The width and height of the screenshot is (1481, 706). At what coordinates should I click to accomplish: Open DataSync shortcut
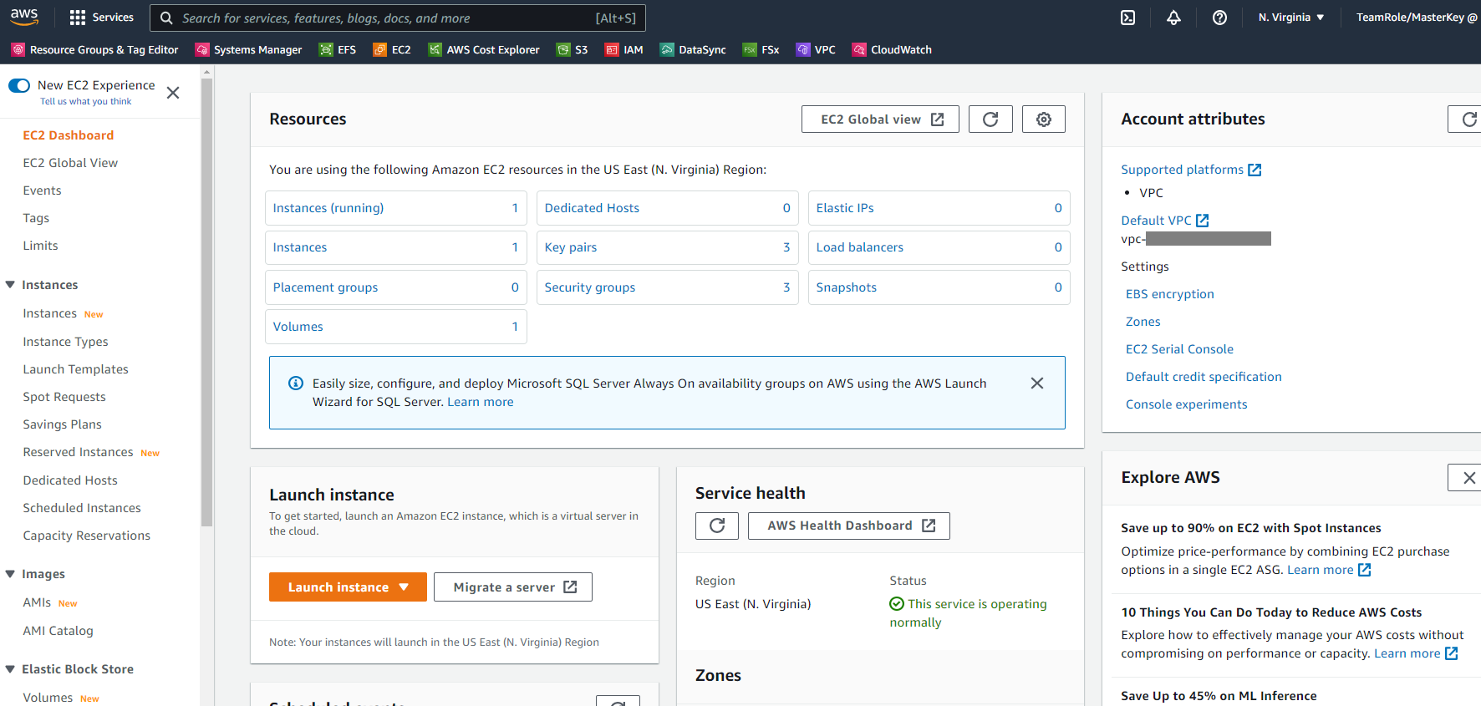click(693, 50)
